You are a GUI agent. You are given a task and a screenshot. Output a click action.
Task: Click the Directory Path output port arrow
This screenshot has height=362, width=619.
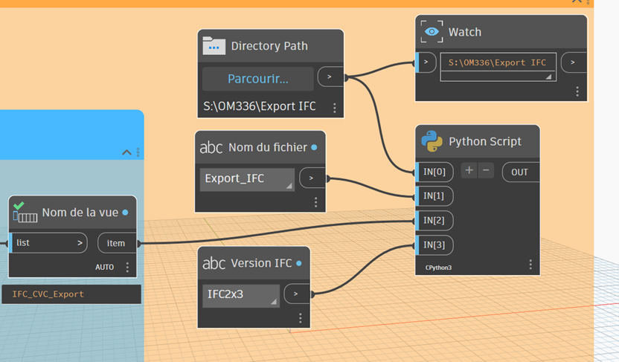330,77
